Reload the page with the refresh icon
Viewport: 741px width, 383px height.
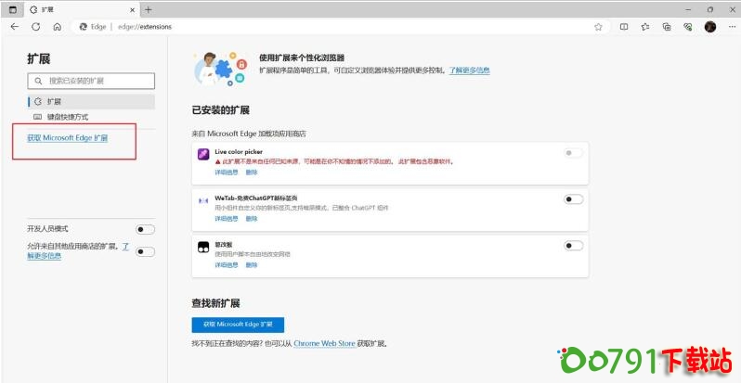[x=36, y=27]
